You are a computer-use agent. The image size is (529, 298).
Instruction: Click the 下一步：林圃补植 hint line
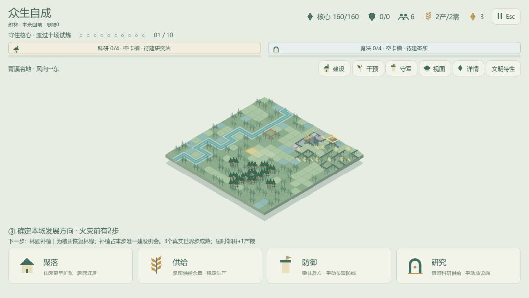tap(132, 241)
